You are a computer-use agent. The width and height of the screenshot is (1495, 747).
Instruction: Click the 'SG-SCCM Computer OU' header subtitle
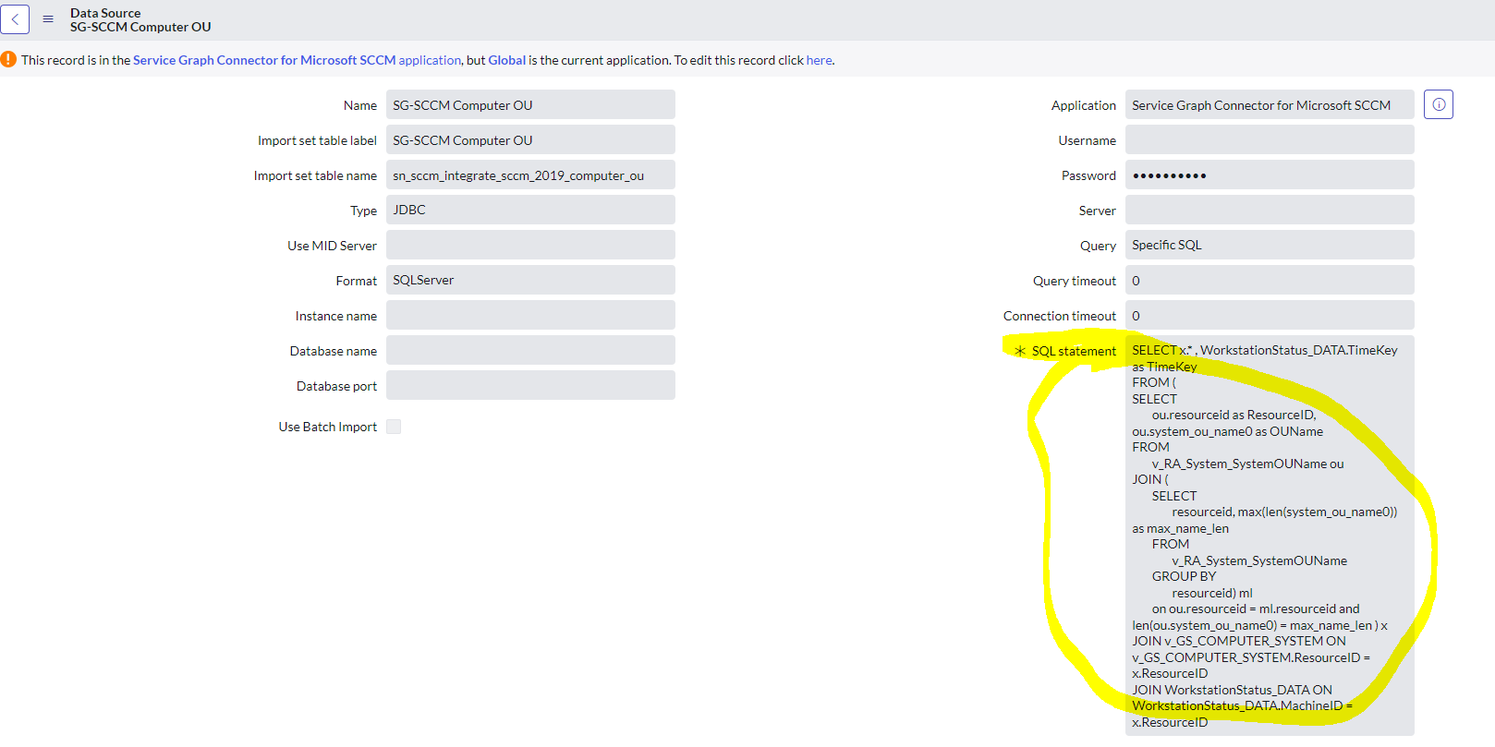pyautogui.click(x=140, y=27)
